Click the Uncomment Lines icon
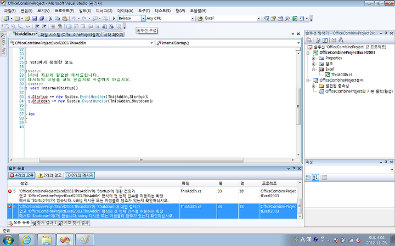The image size is (395, 246). (x=60, y=26)
